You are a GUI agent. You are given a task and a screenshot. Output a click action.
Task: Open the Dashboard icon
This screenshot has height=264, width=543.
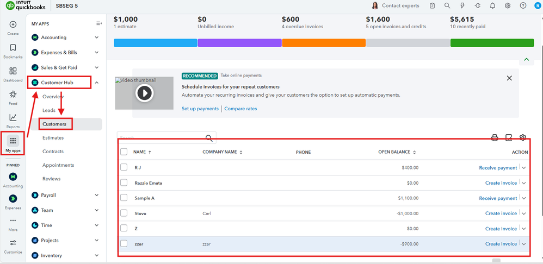point(13,71)
